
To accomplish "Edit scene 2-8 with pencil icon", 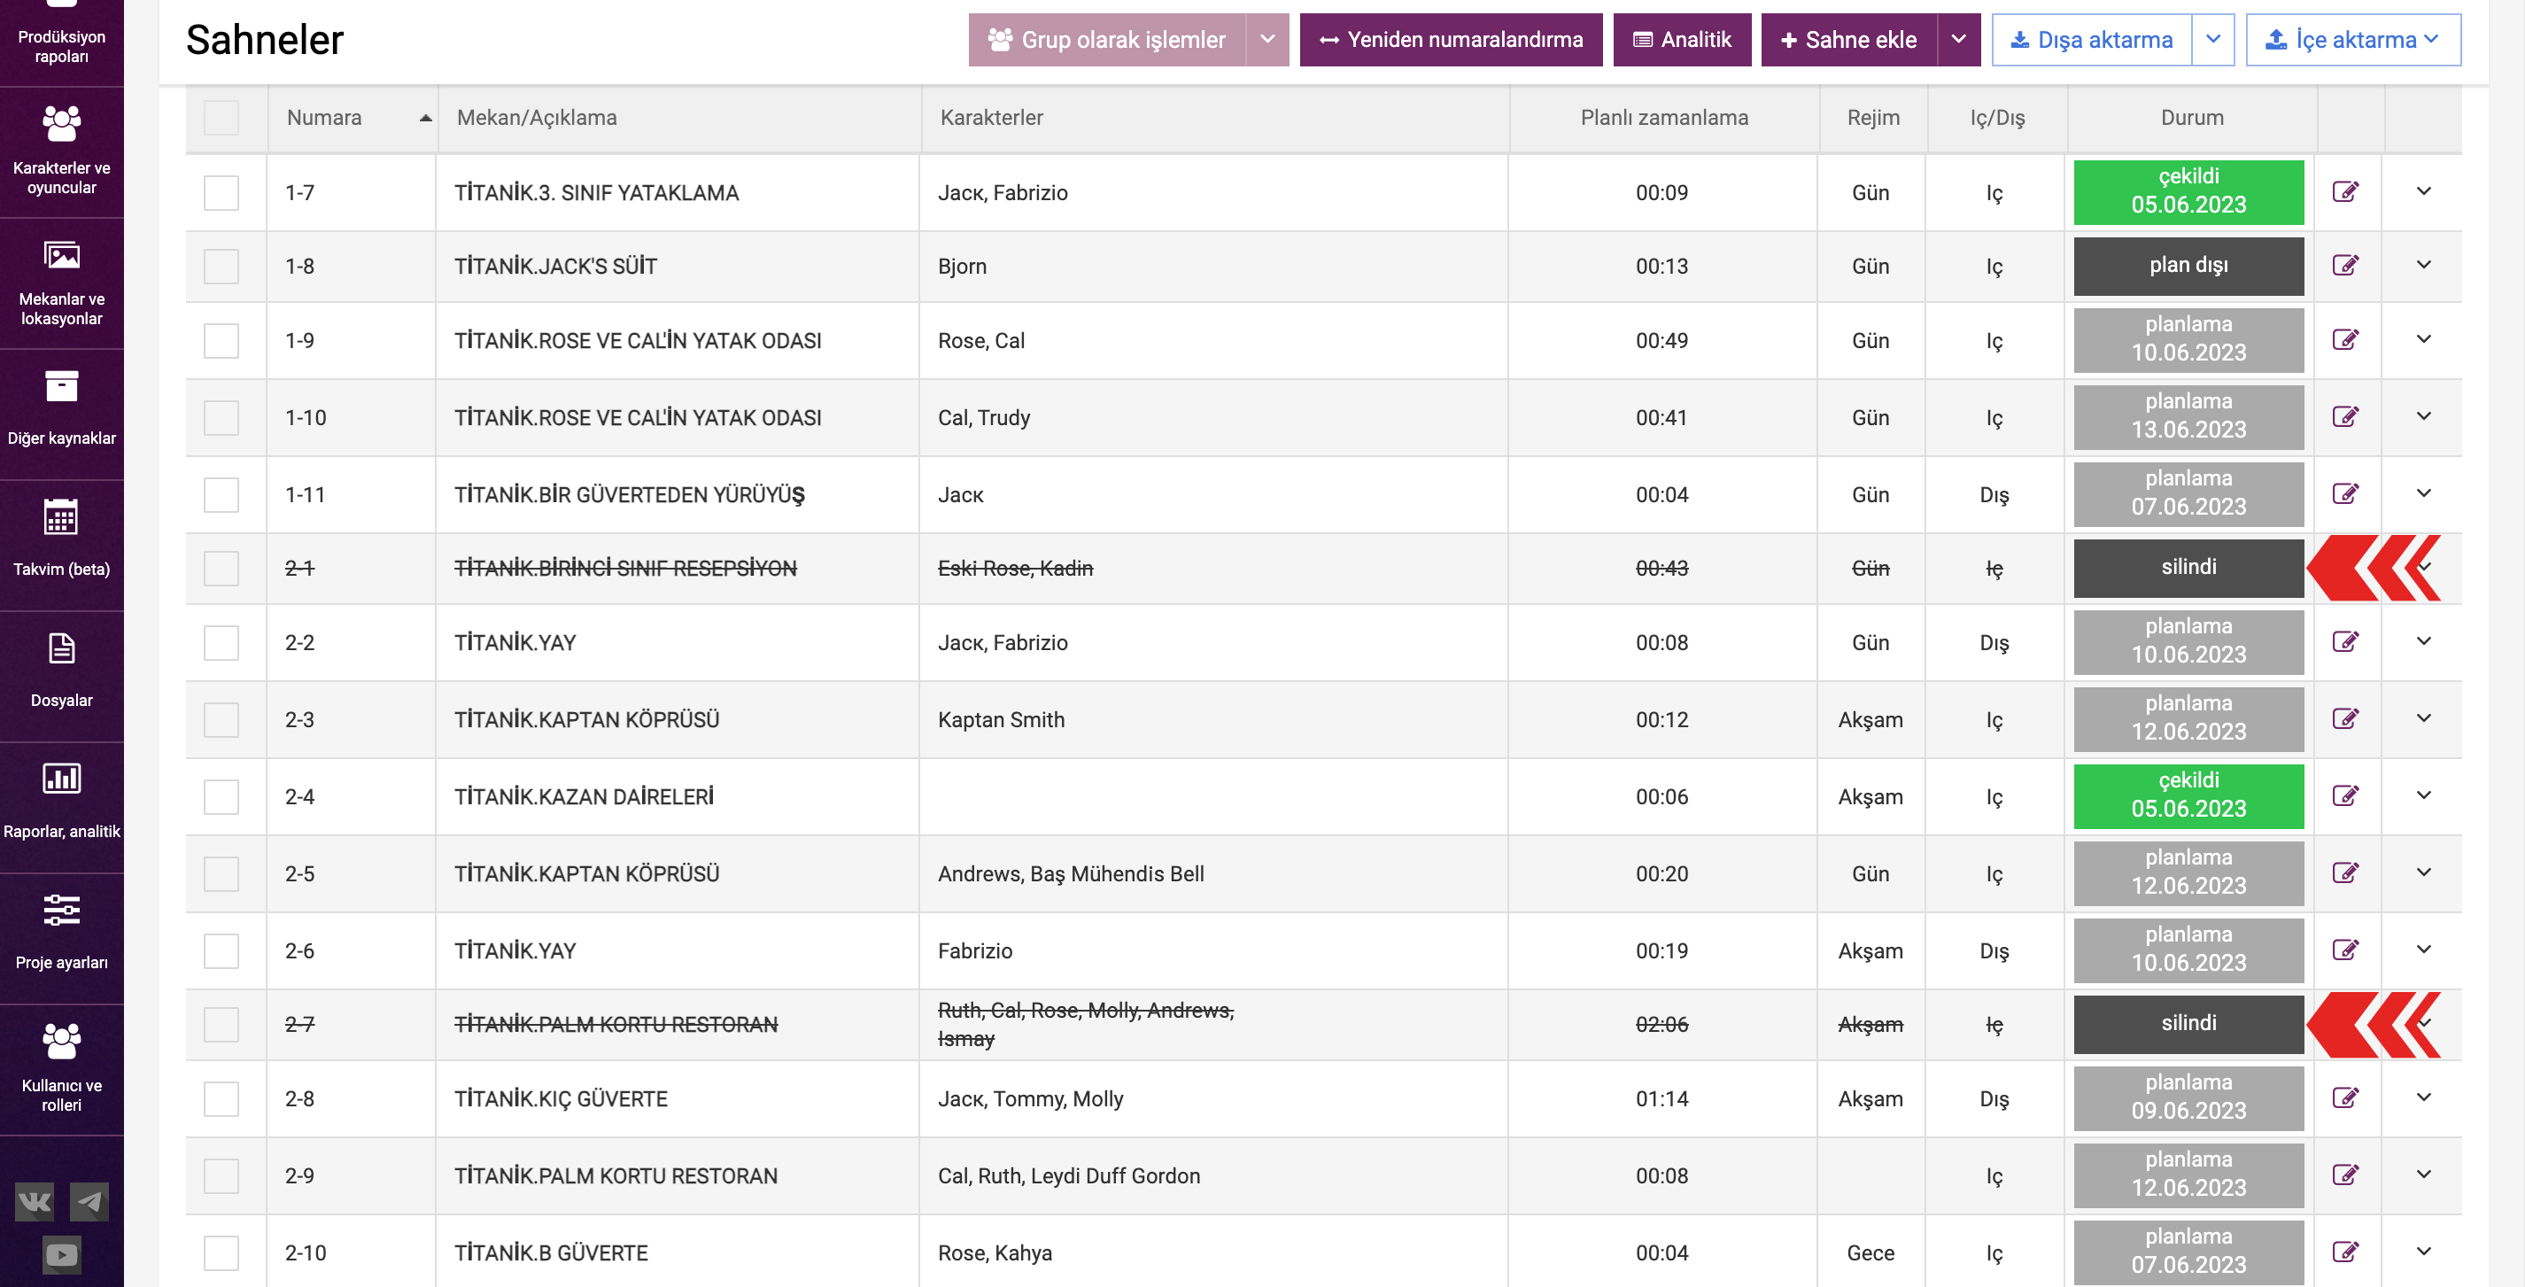I will (2345, 1099).
